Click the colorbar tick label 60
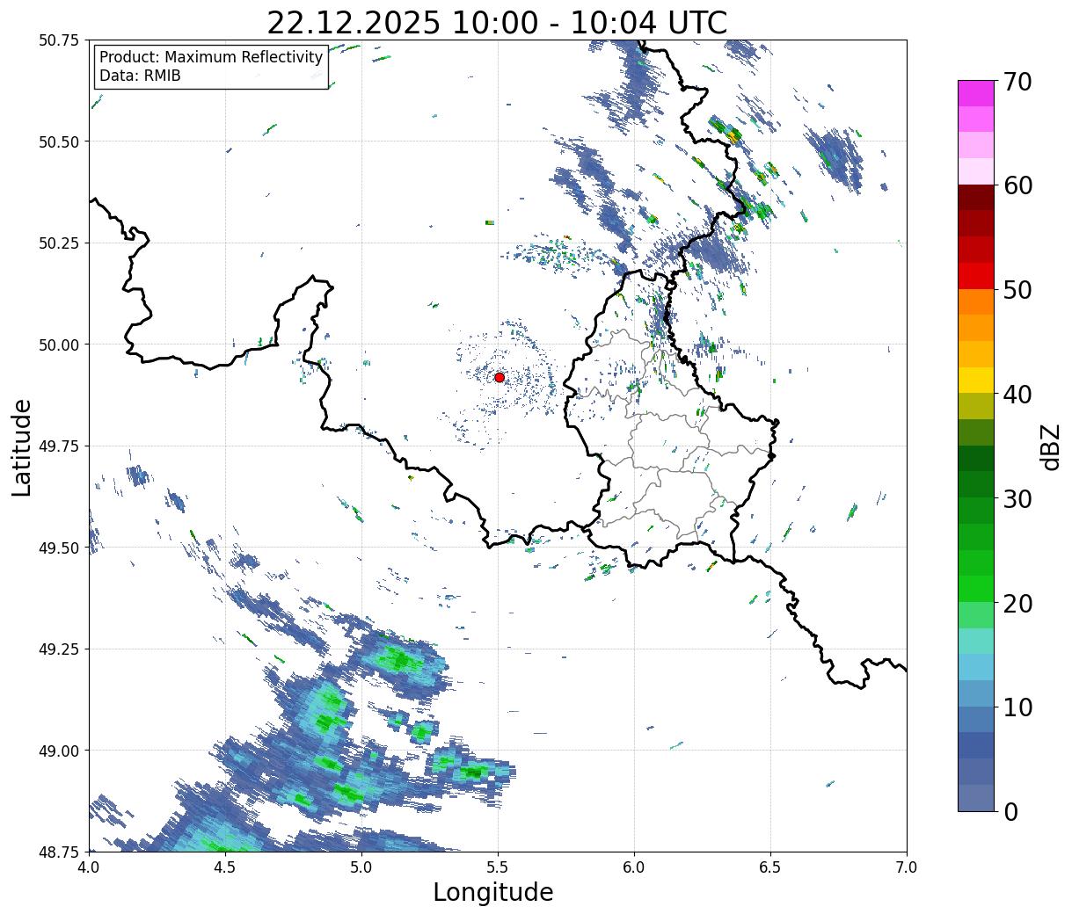 [x=1017, y=185]
